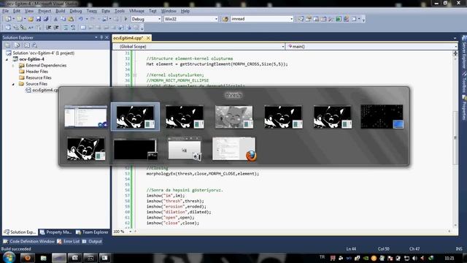Screen dimensions: 467x263
Task: Click the Copy icon in toolbar
Action: point(63,19)
